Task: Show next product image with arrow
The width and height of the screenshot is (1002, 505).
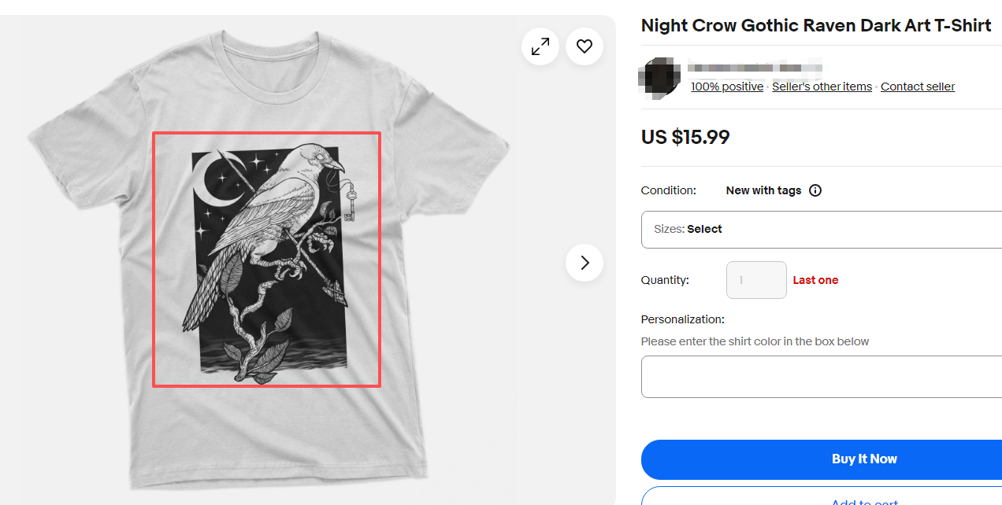Action: [x=584, y=263]
